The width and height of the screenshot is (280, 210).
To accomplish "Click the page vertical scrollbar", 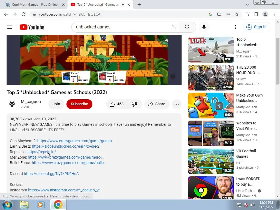I will [x=278, y=61].
